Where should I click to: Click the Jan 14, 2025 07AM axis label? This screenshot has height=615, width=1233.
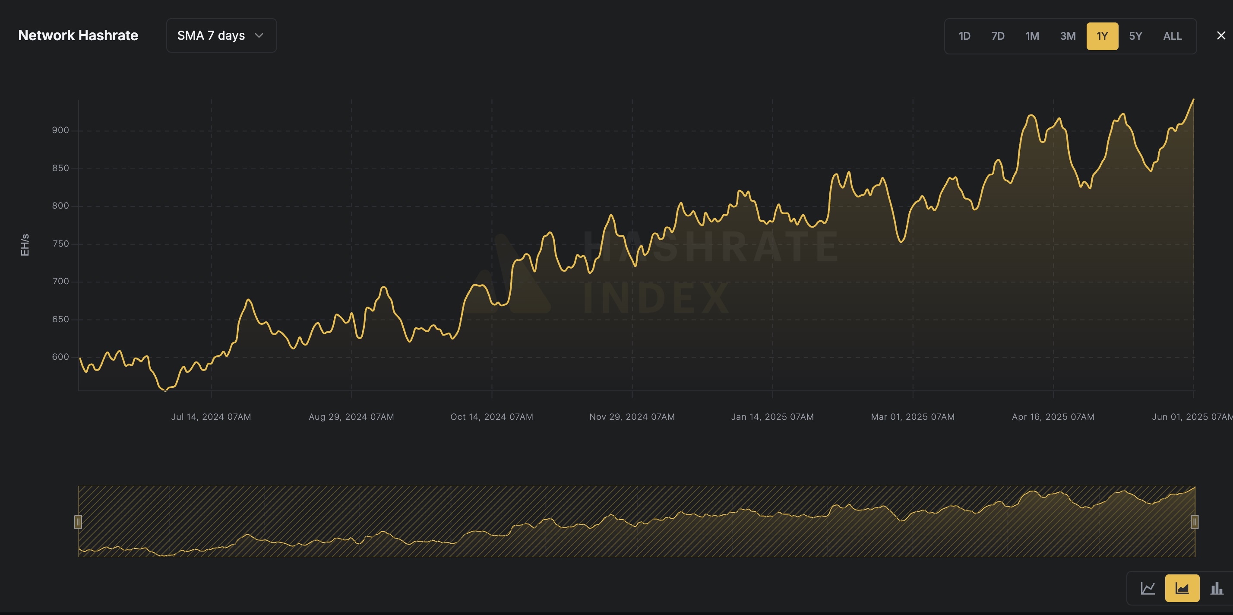pyautogui.click(x=772, y=417)
